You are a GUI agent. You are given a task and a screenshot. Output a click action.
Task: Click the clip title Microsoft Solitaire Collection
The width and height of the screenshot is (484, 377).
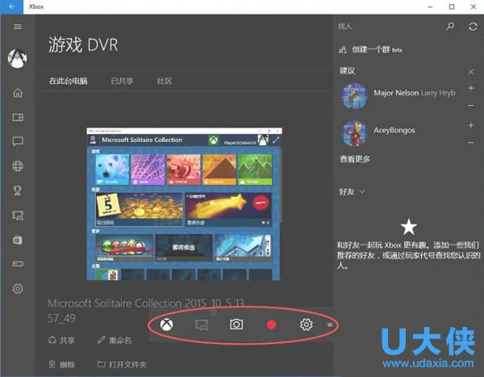click(146, 311)
